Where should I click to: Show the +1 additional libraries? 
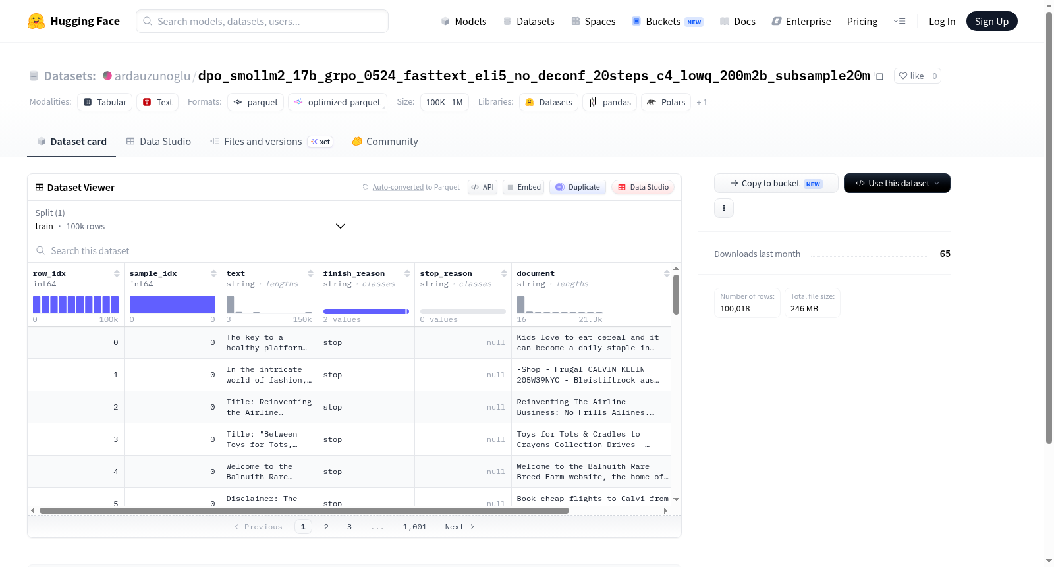[702, 102]
